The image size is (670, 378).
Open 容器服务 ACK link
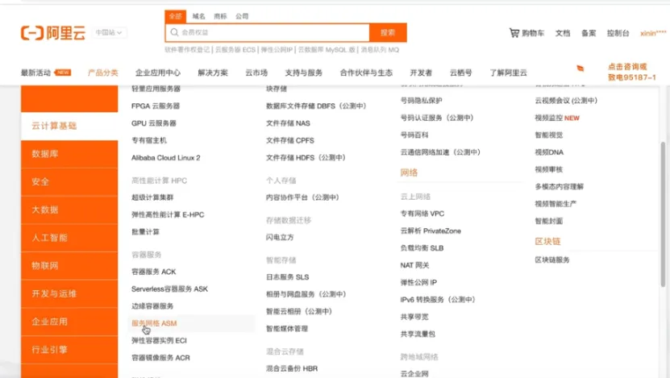click(x=154, y=272)
